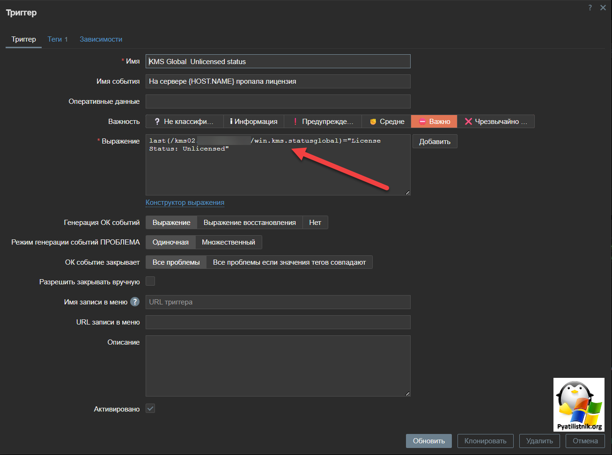The image size is (612, 455).
Task: Click the resize handle of Описание text area
Action: (x=407, y=393)
